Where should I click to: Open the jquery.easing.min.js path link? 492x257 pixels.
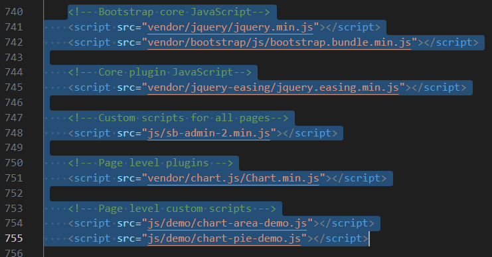point(274,87)
